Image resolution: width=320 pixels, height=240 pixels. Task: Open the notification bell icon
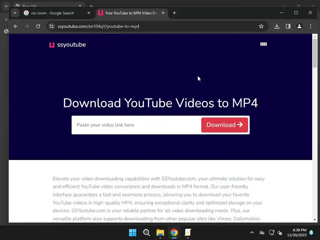pos(312,232)
